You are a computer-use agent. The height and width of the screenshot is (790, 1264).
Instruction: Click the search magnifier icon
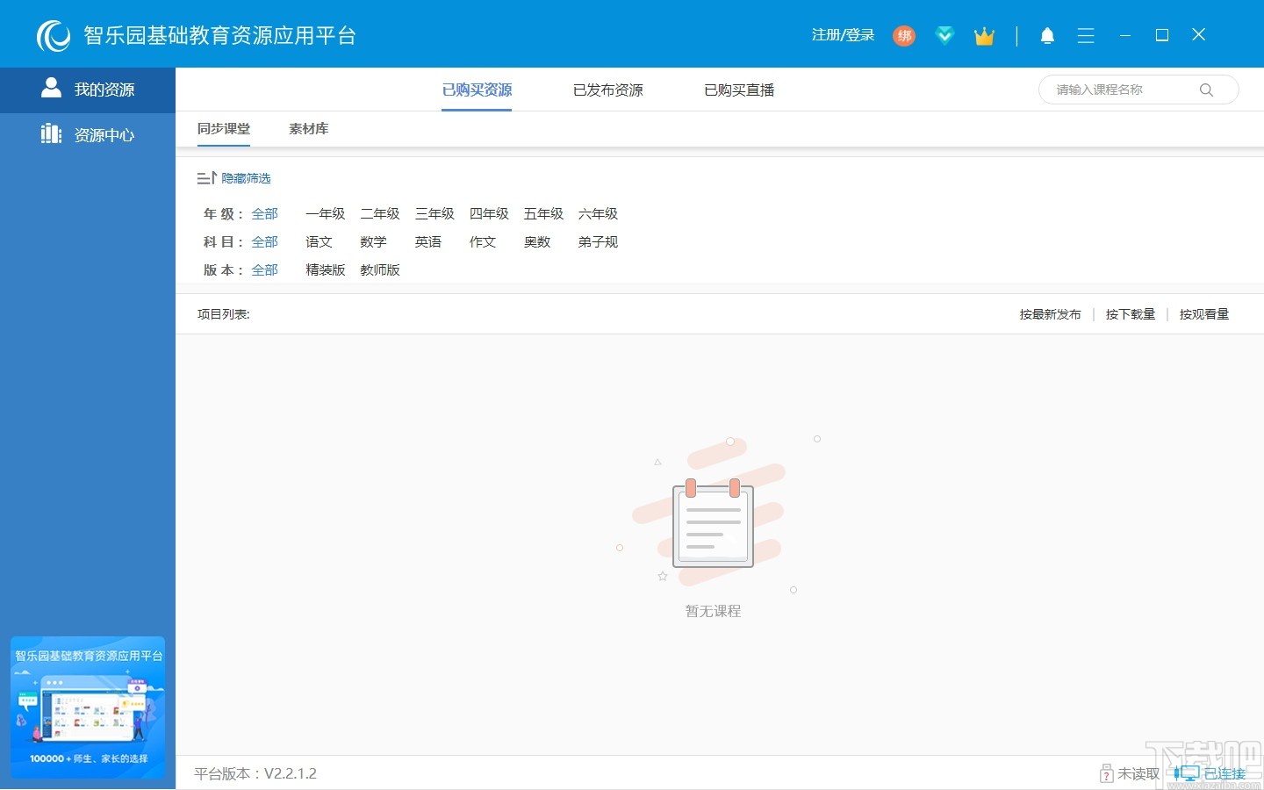tap(1206, 90)
